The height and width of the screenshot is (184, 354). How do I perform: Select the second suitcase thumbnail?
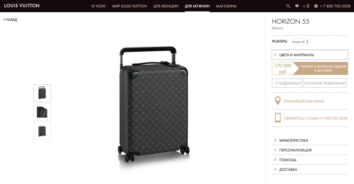tap(42, 112)
